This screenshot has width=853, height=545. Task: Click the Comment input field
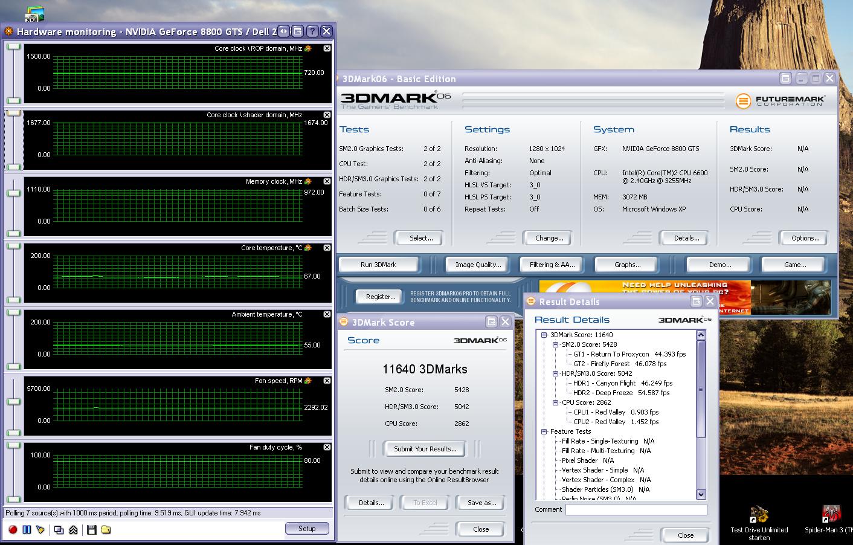tap(636, 509)
